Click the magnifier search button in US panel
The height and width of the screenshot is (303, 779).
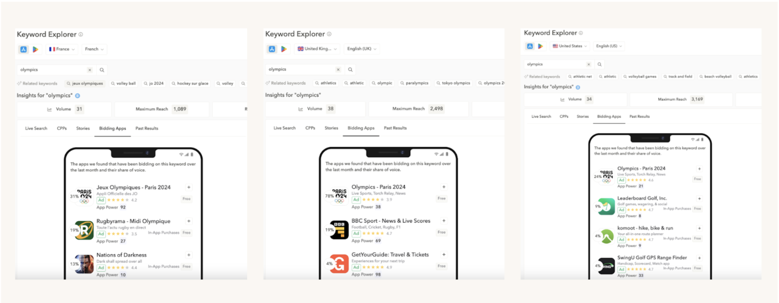(x=599, y=64)
